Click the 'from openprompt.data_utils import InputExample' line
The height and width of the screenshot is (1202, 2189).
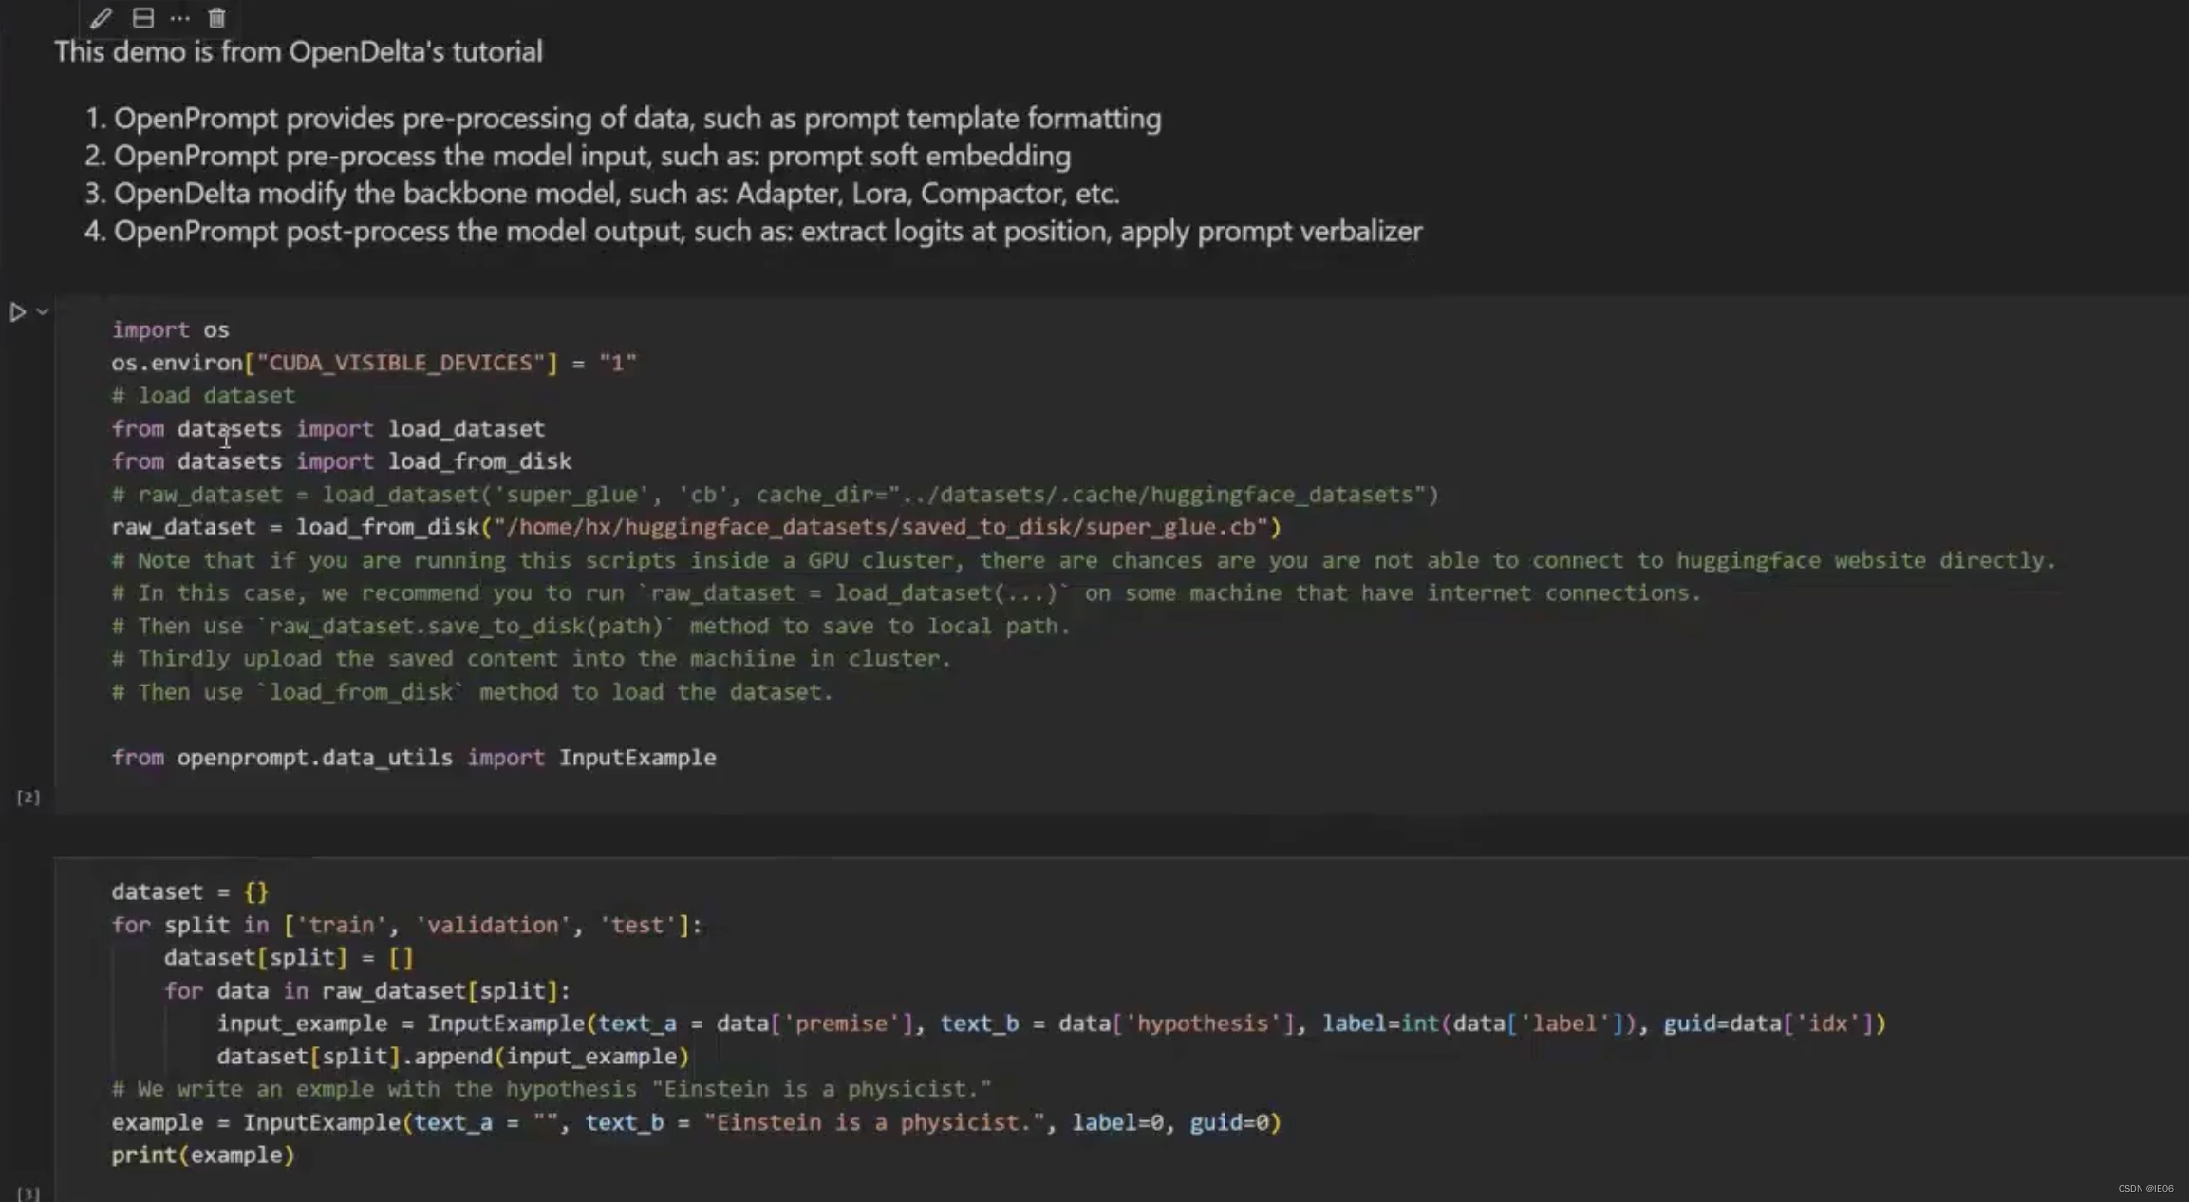414,758
